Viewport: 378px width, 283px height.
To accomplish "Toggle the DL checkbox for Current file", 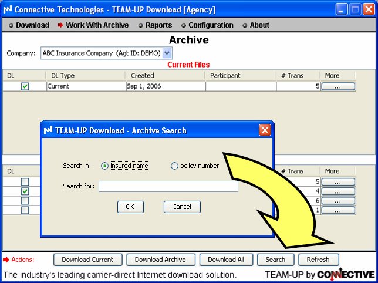I will point(25,86).
